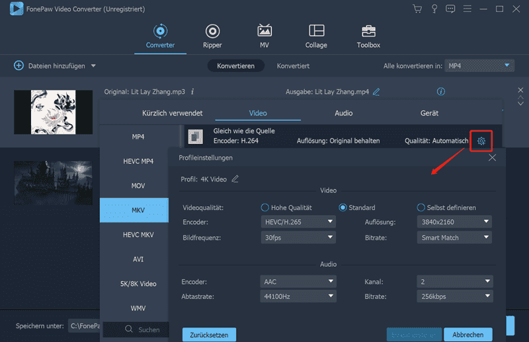Open the Toolbox module
Screen dimensions: 529x342
(368, 36)
